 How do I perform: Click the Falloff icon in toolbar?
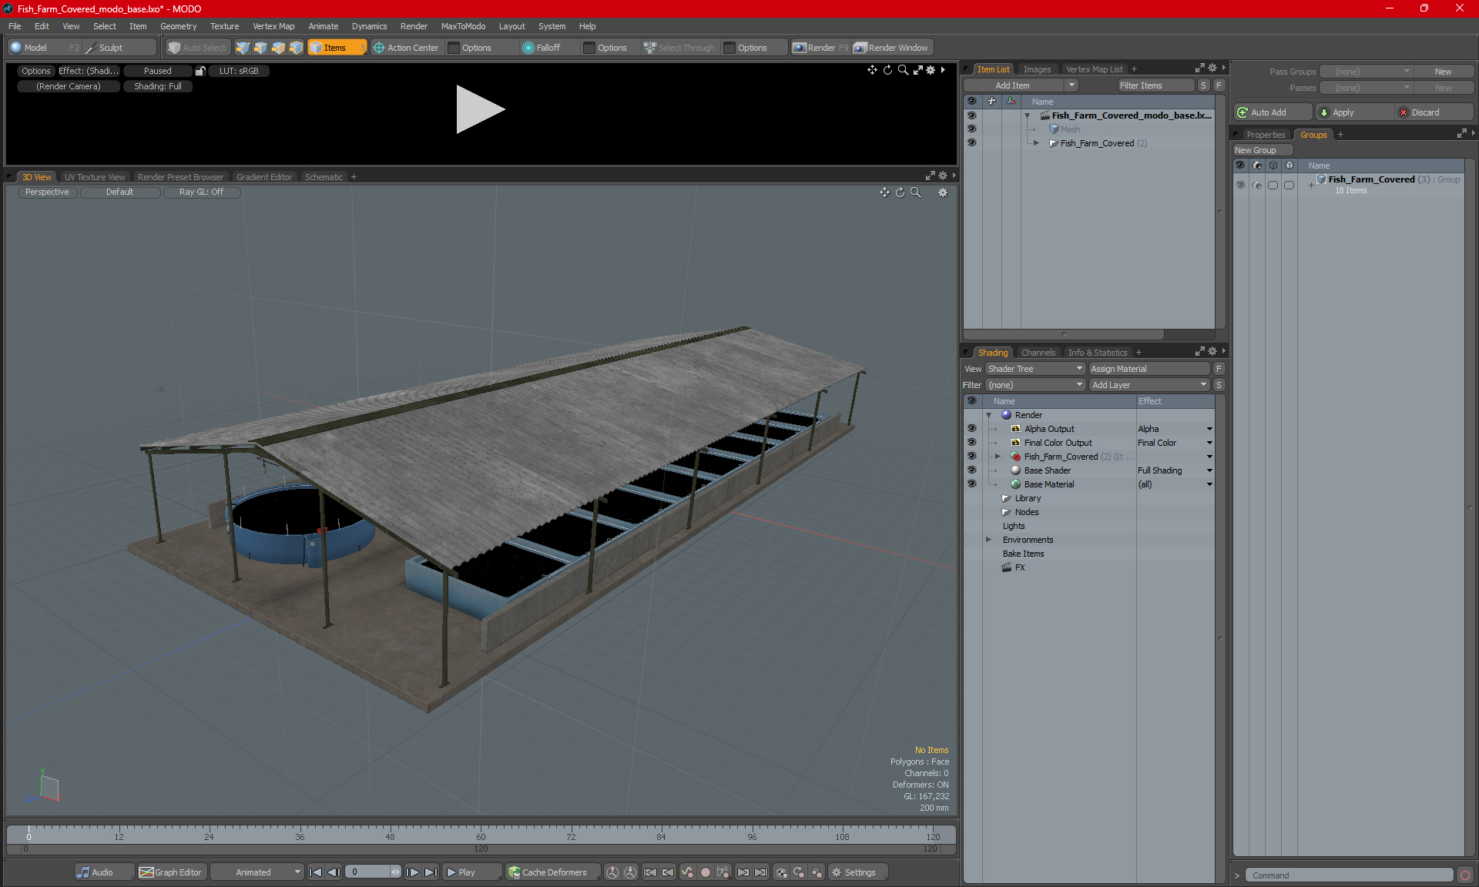click(528, 48)
